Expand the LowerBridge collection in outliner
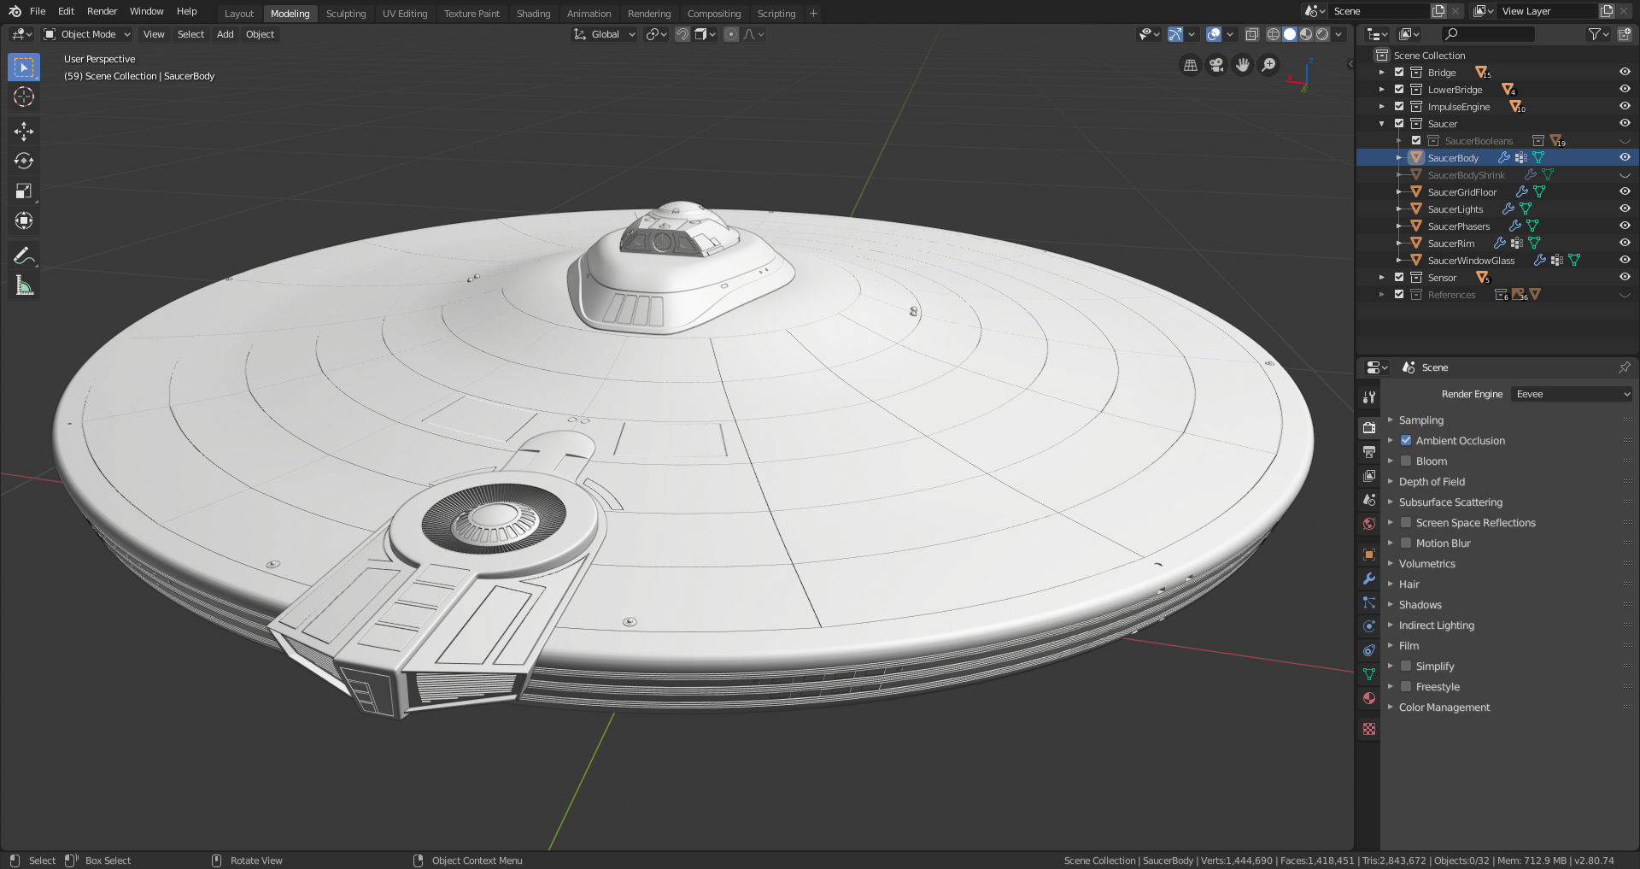 click(1382, 90)
